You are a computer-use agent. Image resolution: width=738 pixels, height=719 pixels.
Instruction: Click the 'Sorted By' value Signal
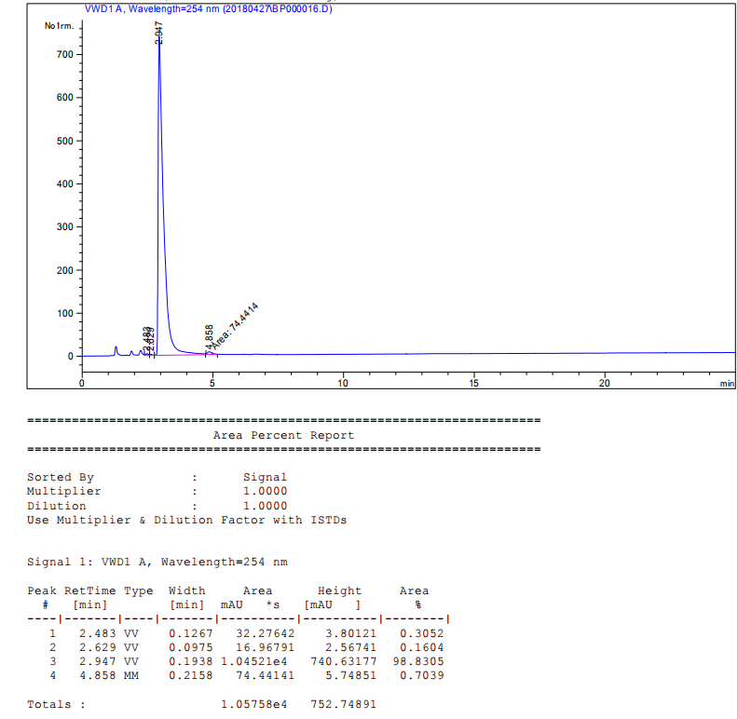265,477
